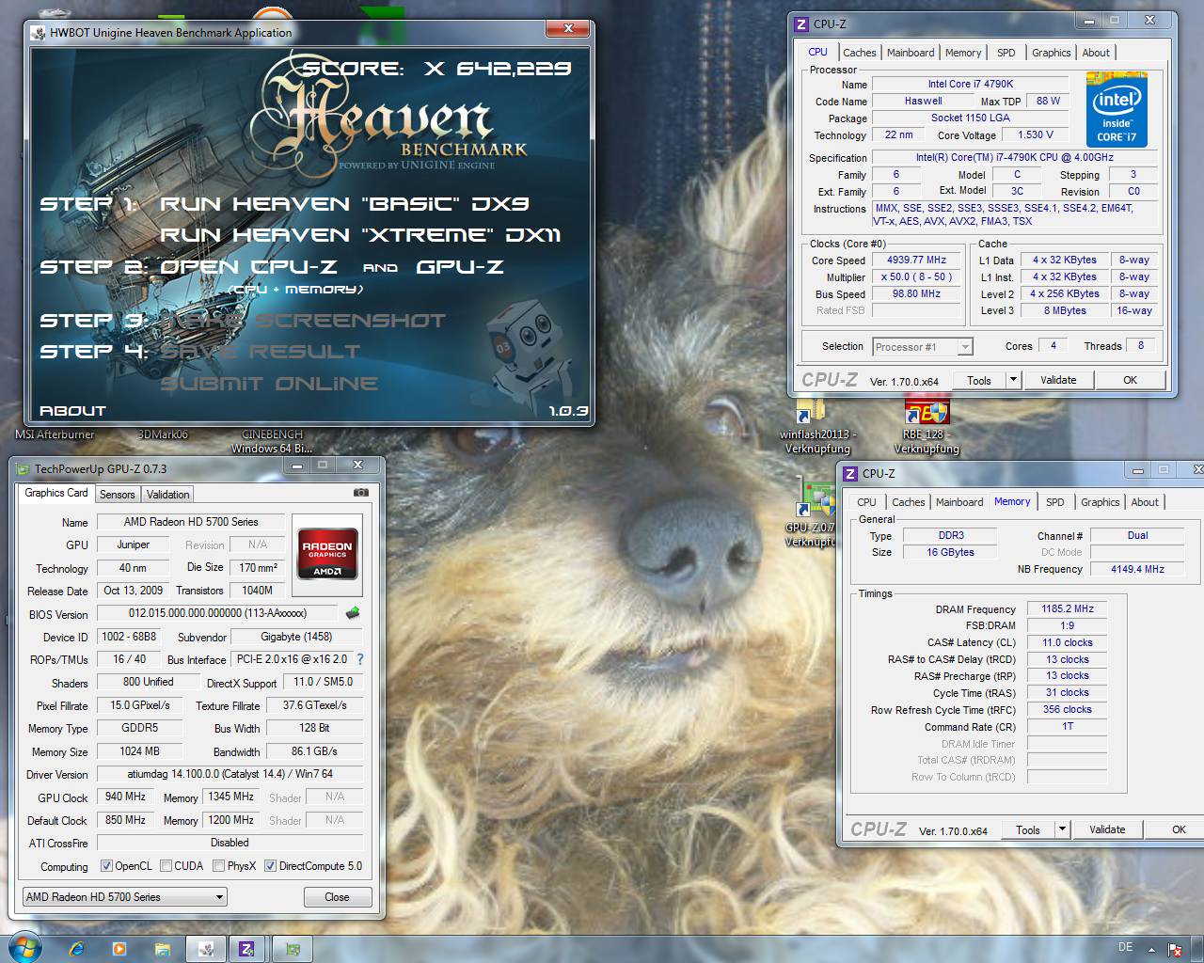Click the DE language indicator
Image resolution: width=1204 pixels, height=963 pixels.
tap(1125, 947)
